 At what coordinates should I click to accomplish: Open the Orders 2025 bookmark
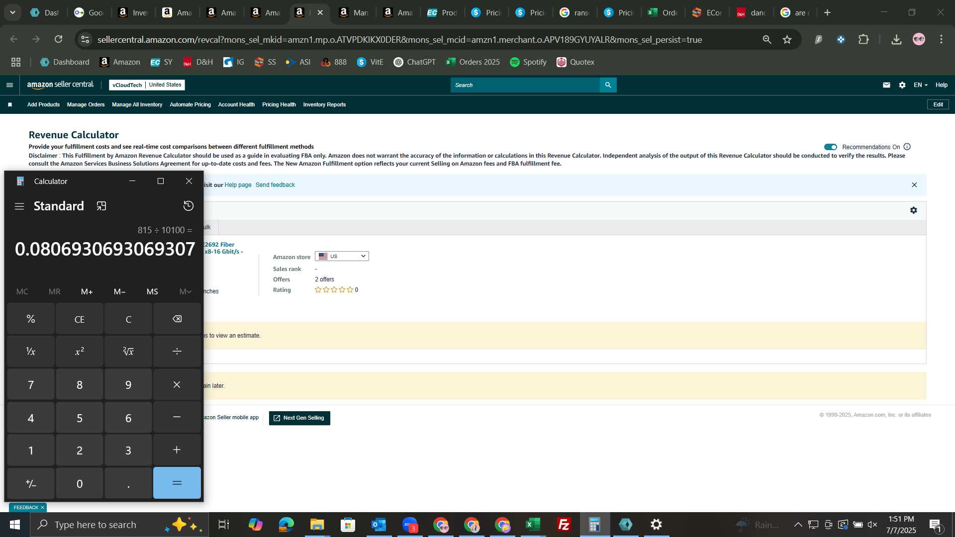[473, 62]
